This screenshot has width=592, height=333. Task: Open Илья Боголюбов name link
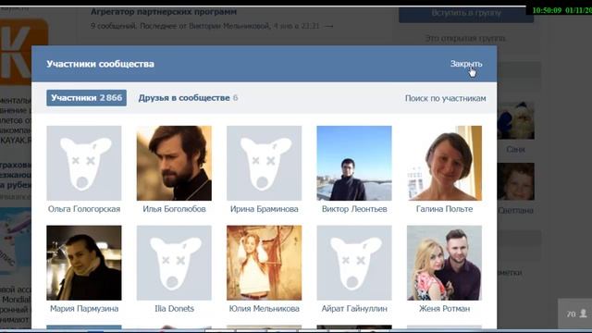[174, 209]
